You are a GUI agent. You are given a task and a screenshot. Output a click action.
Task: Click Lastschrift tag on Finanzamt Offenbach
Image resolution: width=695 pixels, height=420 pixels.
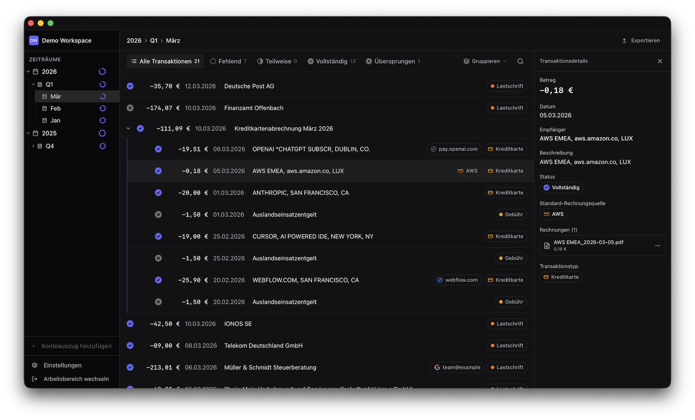(507, 108)
